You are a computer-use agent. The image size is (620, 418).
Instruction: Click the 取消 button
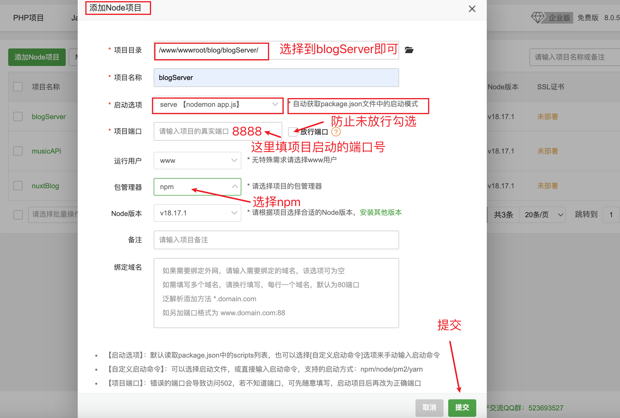[x=430, y=407]
